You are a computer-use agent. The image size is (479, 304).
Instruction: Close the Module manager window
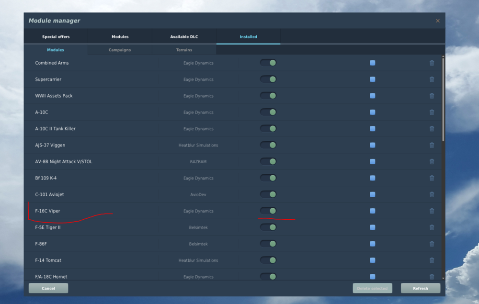[x=438, y=21]
